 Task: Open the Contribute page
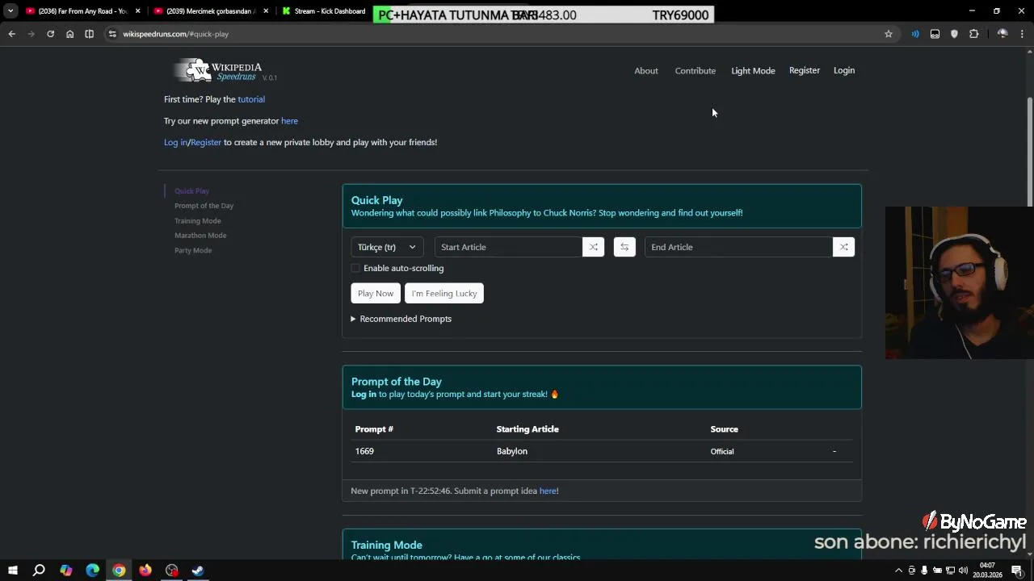tap(696, 71)
